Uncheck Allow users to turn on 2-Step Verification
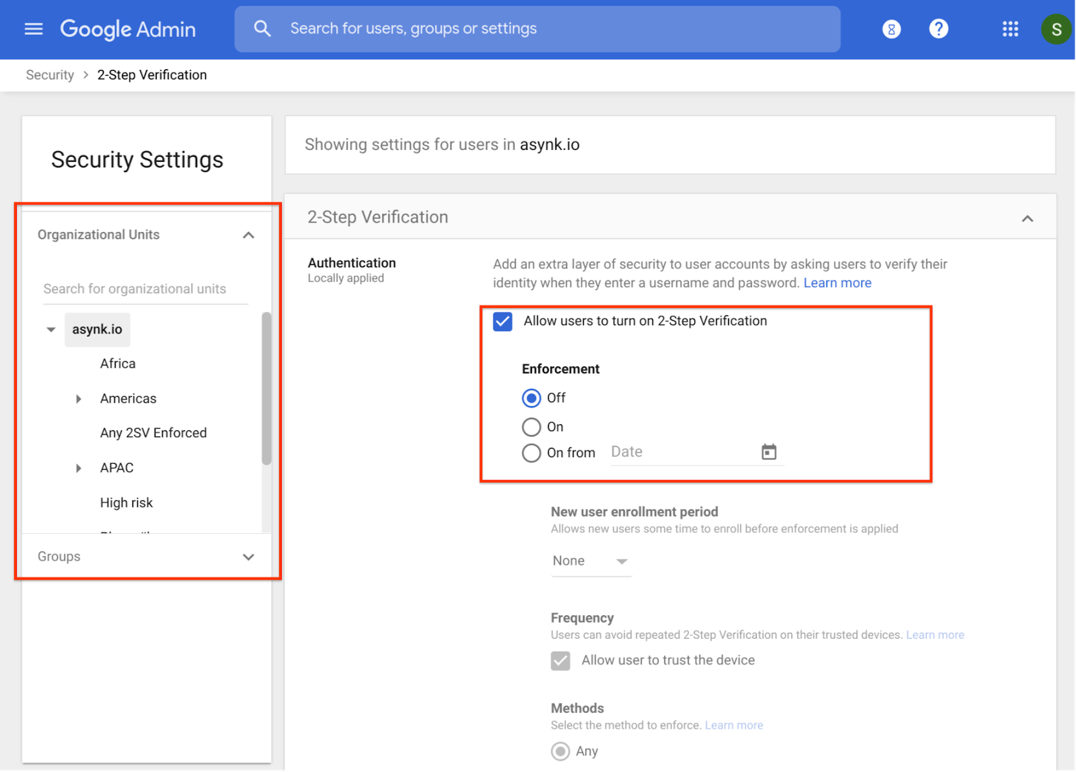 502,321
